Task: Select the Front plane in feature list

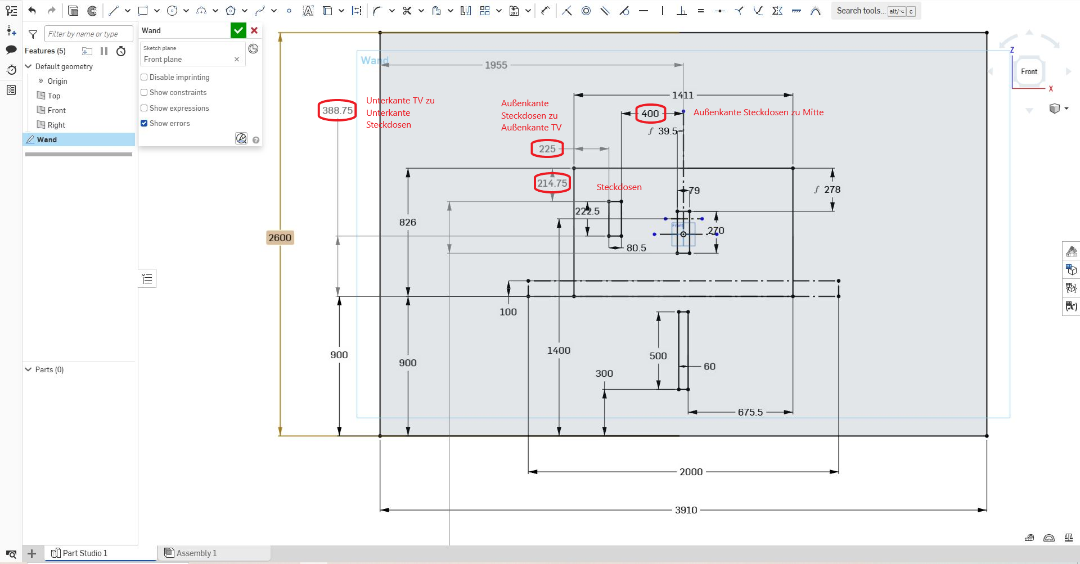Action: pyautogui.click(x=56, y=110)
